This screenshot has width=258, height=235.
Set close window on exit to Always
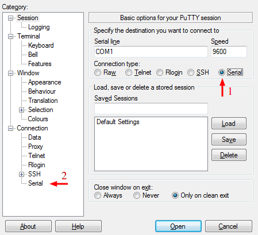[x=98, y=195]
